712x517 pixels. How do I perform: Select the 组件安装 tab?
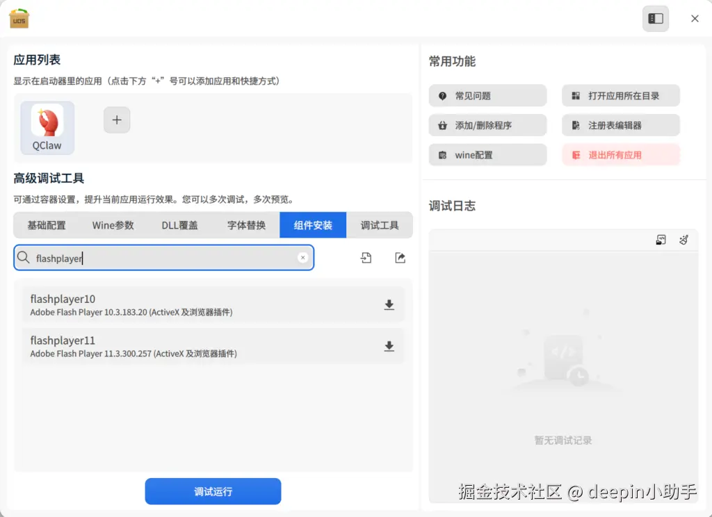(x=313, y=225)
